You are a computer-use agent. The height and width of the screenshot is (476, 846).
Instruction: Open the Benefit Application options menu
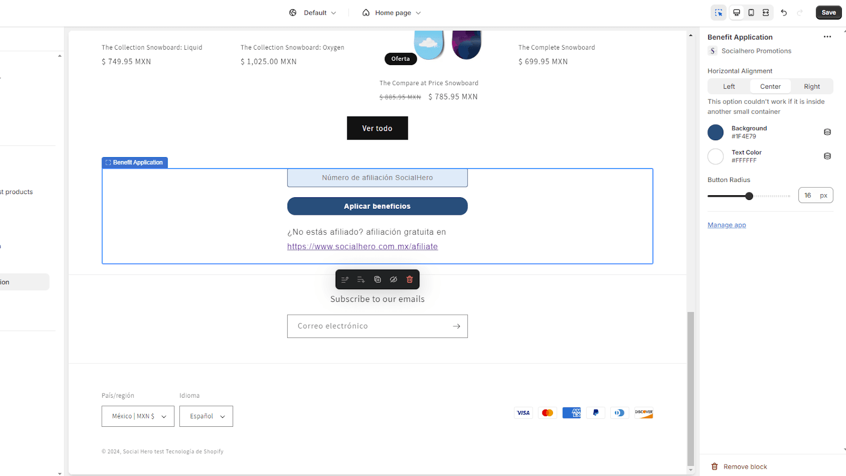[827, 36]
